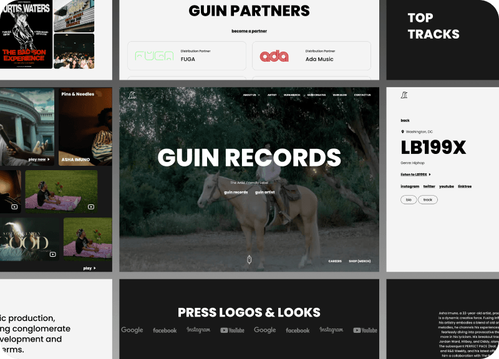The image size is (499, 359).
Task: Open the Pins & Needles Asha Imuno card
Action: (85, 127)
